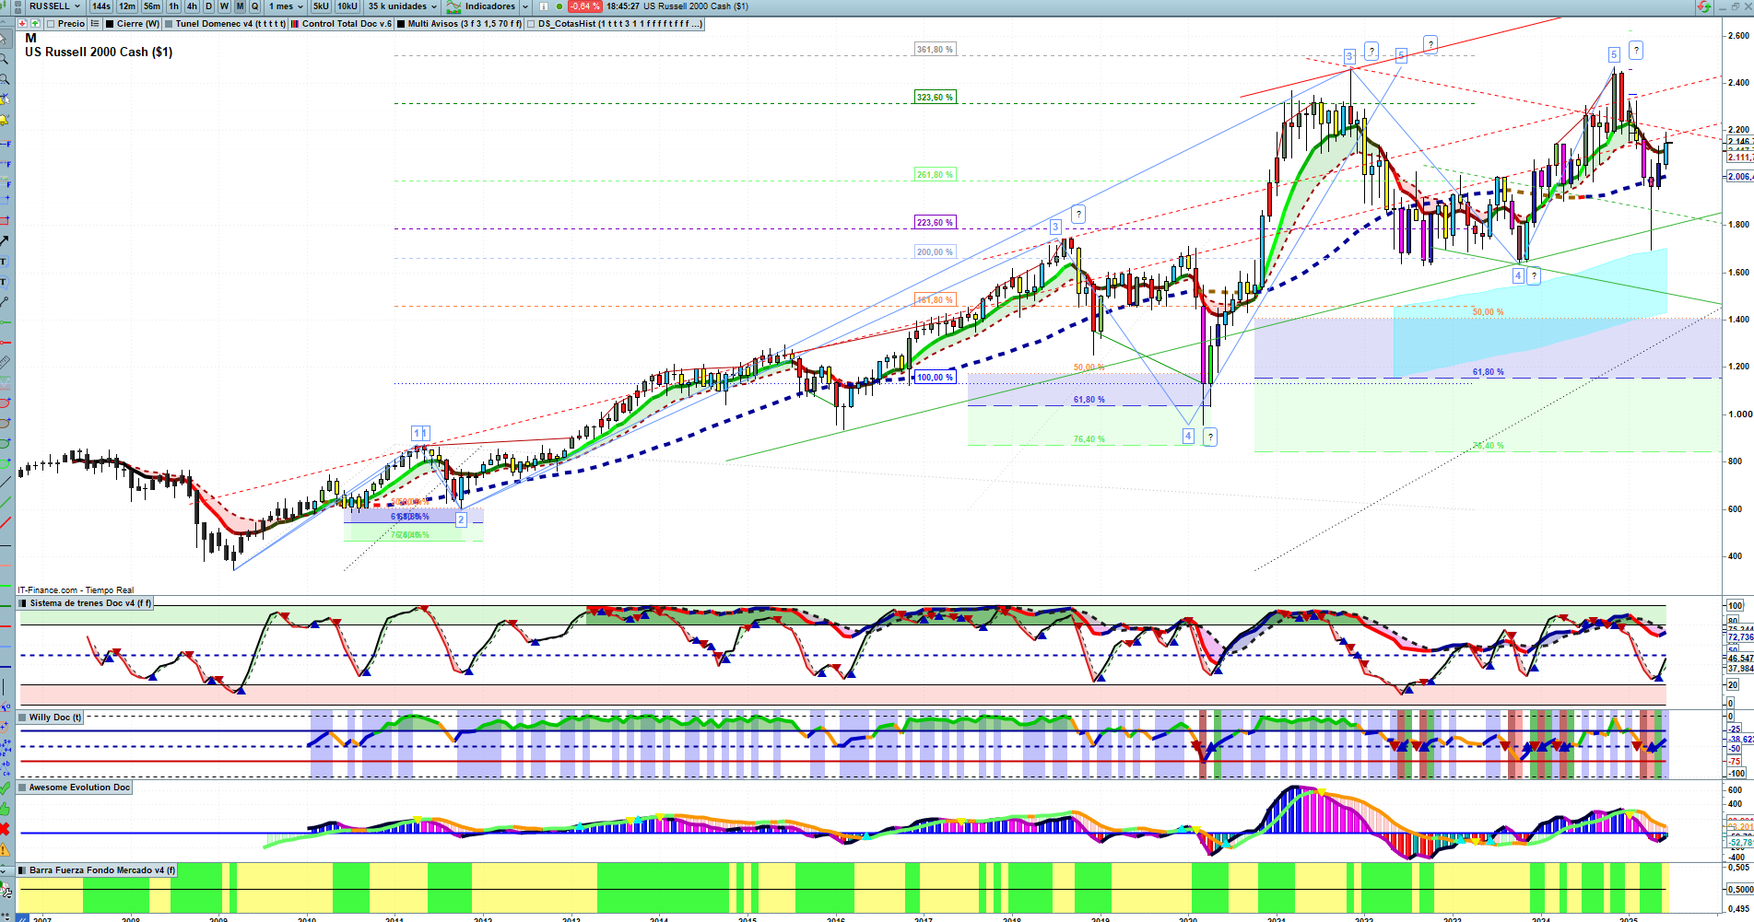Switch to the 12m timeframe
This screenshot has height=922, width=1754.
[x=127, y=6]
